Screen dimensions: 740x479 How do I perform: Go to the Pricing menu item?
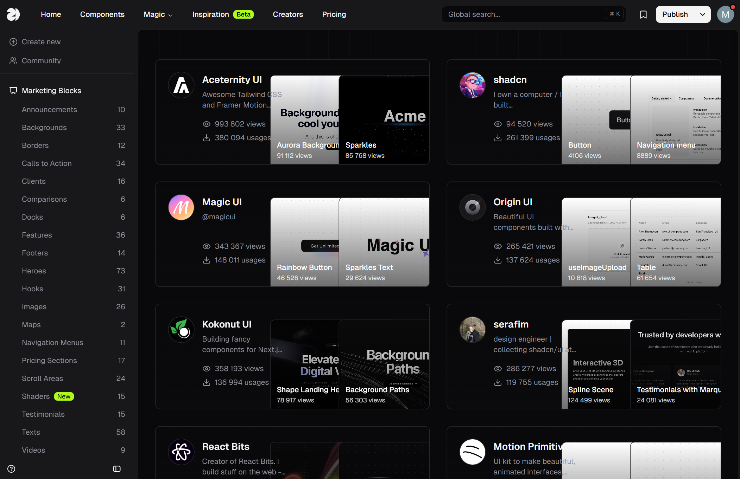point(334,14)
